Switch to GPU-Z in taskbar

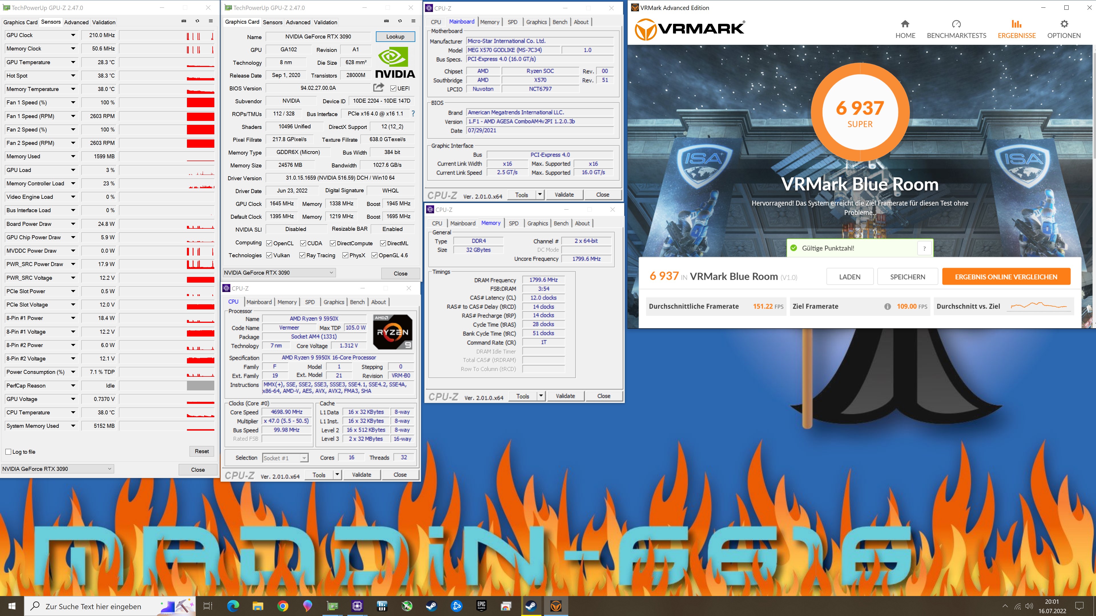tap(332, 606)
